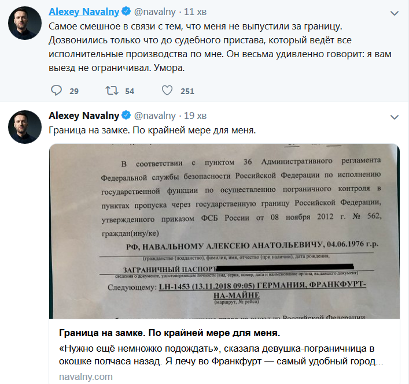Viewport: 409px width, 384px height.
Task: Like the tweet with the heart icon
Action: [167, 91]
